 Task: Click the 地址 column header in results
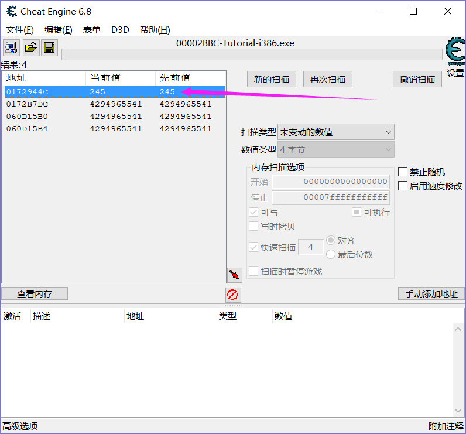(x=44, y=78)
